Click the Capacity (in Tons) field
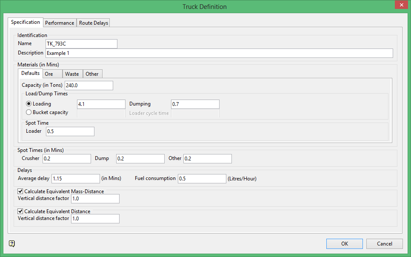The image size is (411, 257). 89,86
